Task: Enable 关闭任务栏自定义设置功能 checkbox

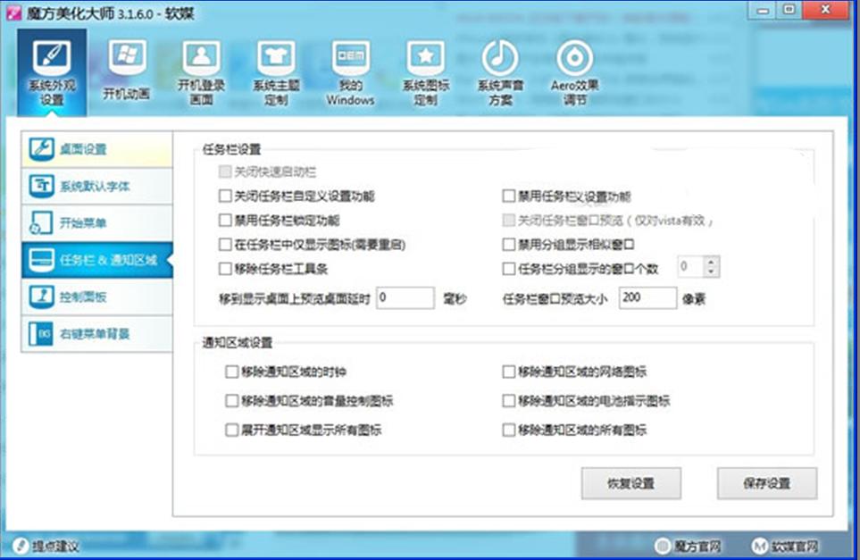Action: 225,196
